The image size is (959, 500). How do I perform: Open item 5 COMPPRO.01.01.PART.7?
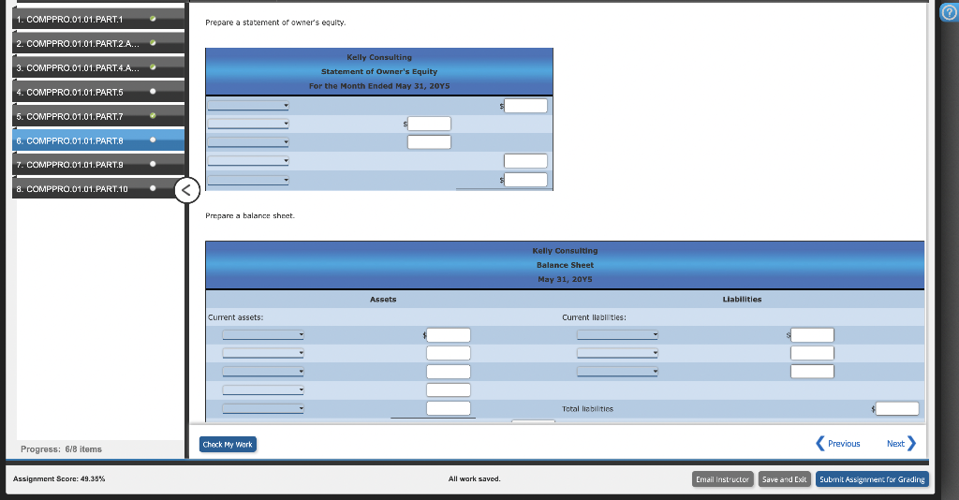(x=97, y=116)
